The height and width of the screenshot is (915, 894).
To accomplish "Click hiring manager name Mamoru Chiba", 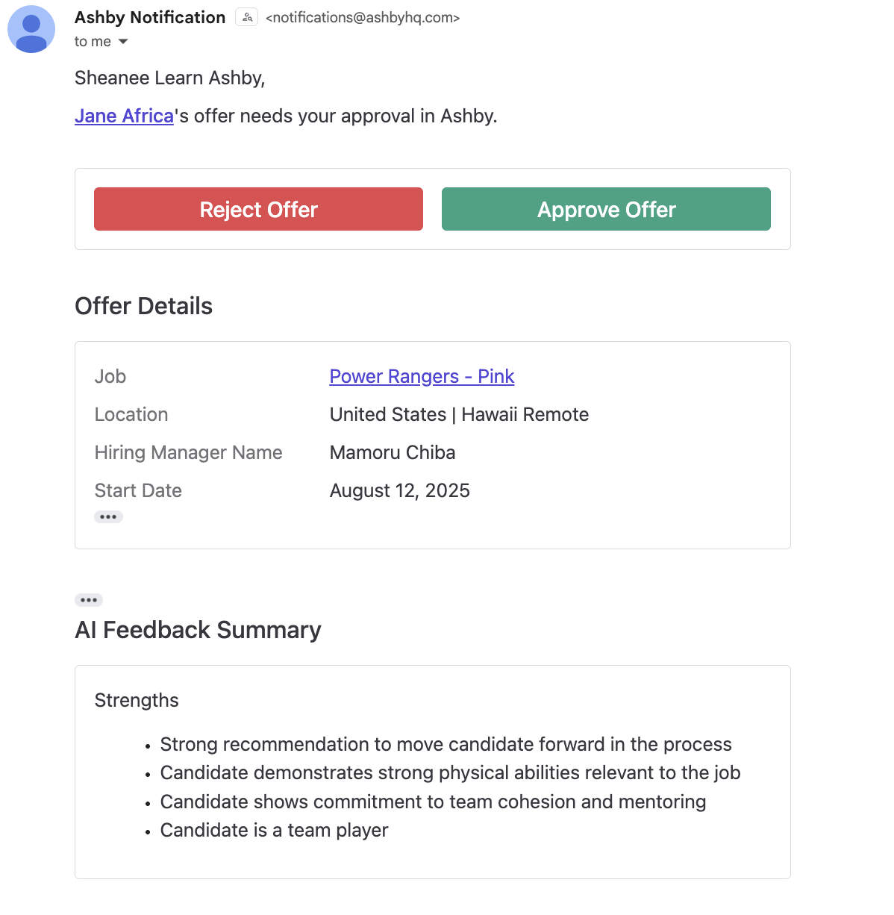I will click(393, 452).
